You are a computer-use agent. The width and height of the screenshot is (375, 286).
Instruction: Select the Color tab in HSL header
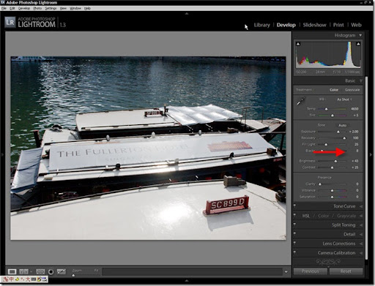click(323, 216)
